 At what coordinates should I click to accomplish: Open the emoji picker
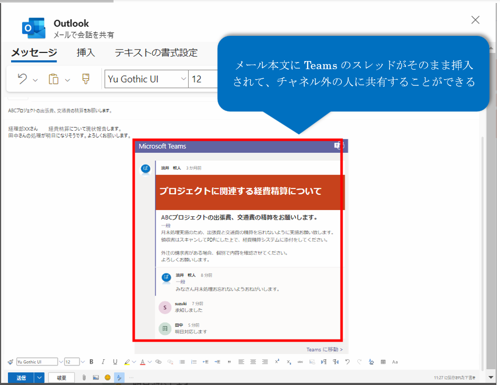[x=108, y=377]
